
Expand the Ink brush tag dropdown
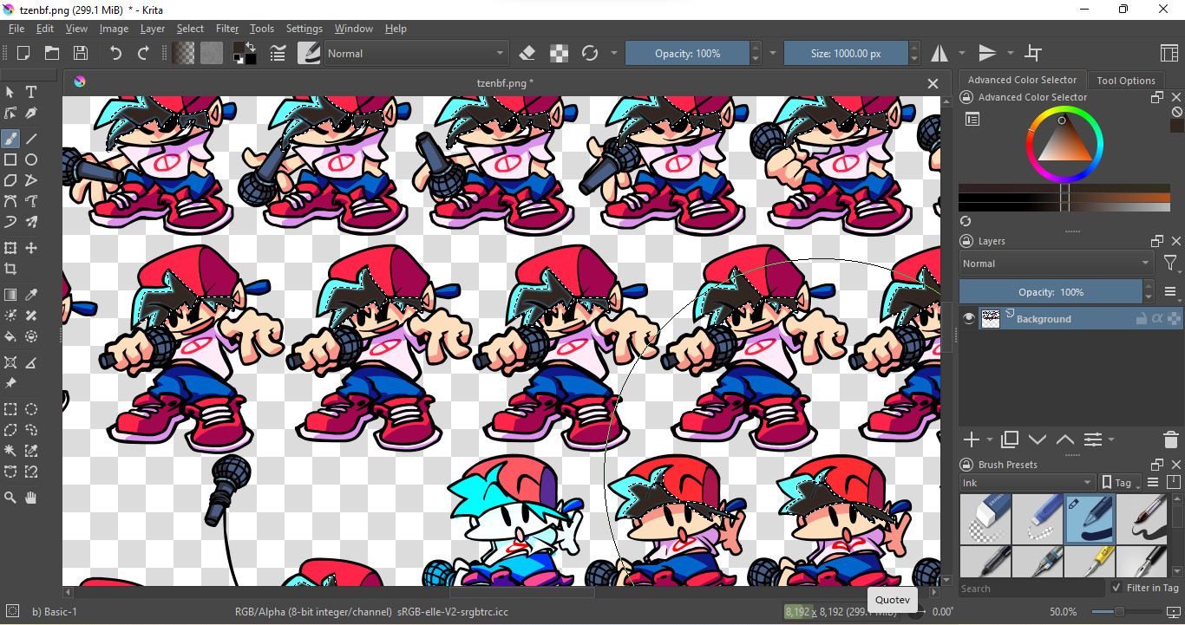pyautogui.click(x=1028, y=483)
